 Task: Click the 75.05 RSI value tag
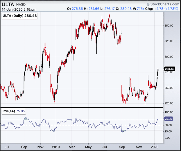[168, 119]
